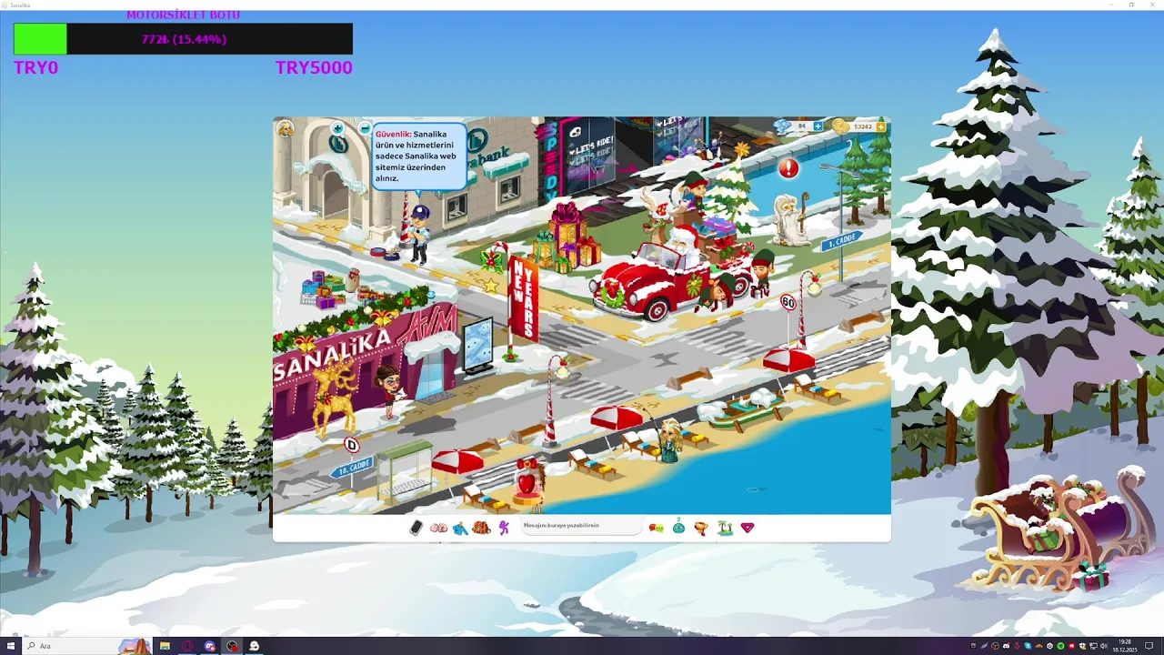
Task: Add diamonds with the blue plus button
Action: 818,126
